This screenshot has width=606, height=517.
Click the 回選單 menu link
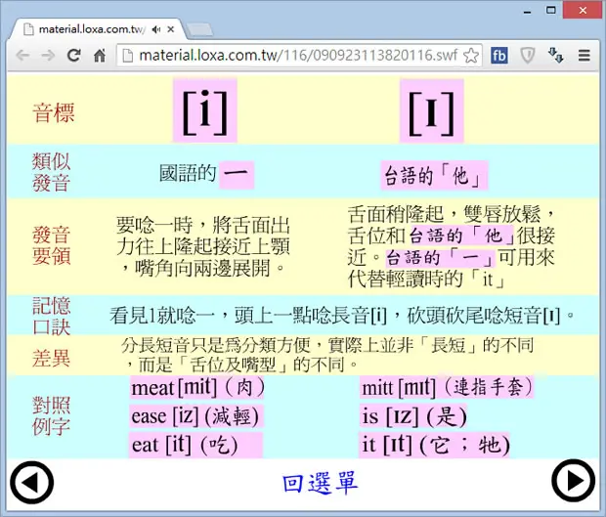(320, 483)
